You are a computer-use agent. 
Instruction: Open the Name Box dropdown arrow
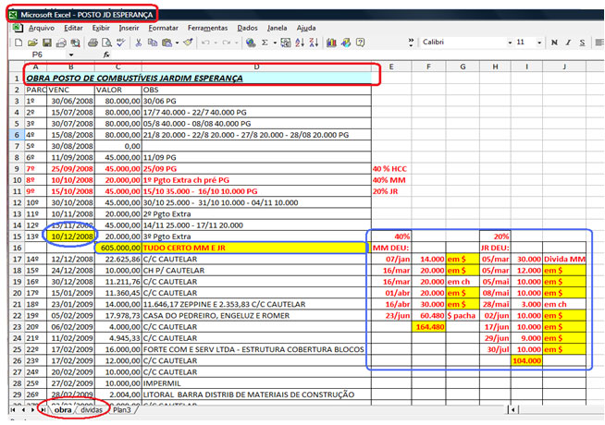[71, 55]
